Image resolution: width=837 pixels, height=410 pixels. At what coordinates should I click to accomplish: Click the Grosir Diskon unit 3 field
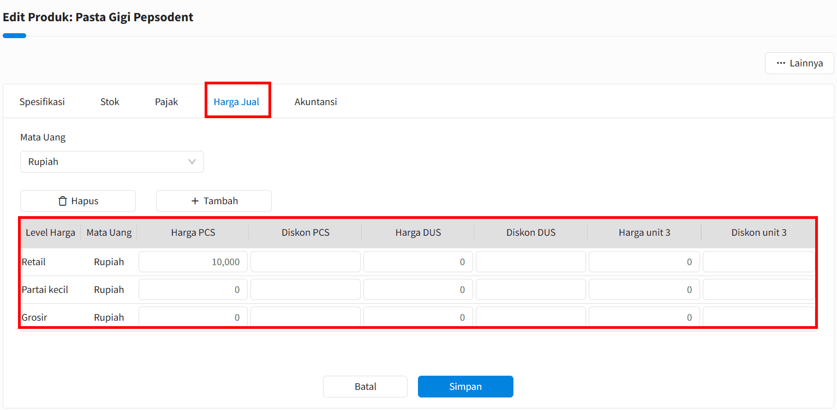click(x=759, y=317)
